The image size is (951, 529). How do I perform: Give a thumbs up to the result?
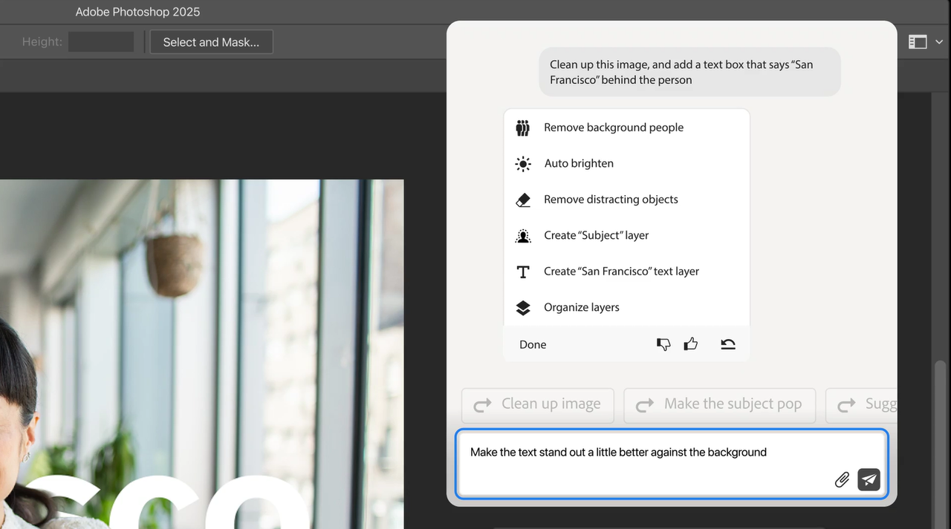[691, 344]
